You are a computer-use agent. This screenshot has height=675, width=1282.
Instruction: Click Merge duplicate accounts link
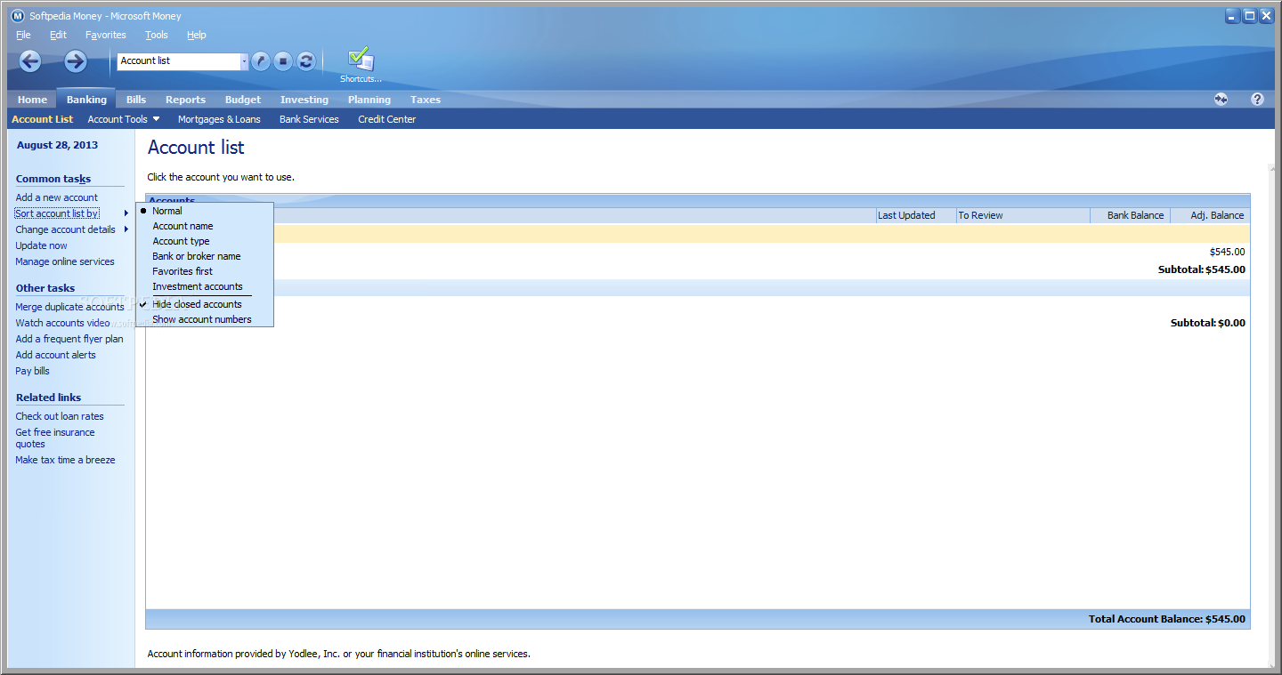69,307
